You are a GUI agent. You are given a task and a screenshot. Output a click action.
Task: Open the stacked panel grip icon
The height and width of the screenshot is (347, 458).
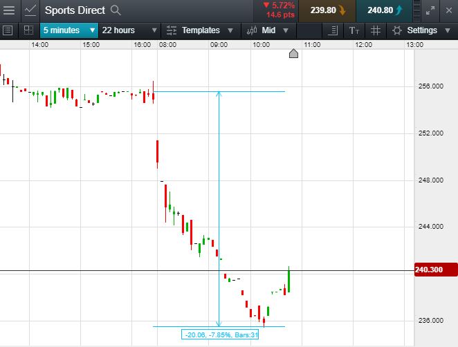[x=417, y=10]
